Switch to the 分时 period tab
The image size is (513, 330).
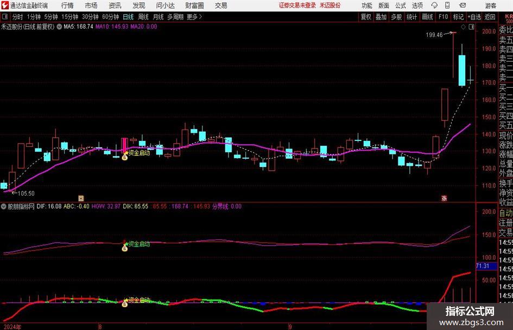(17, 17)
